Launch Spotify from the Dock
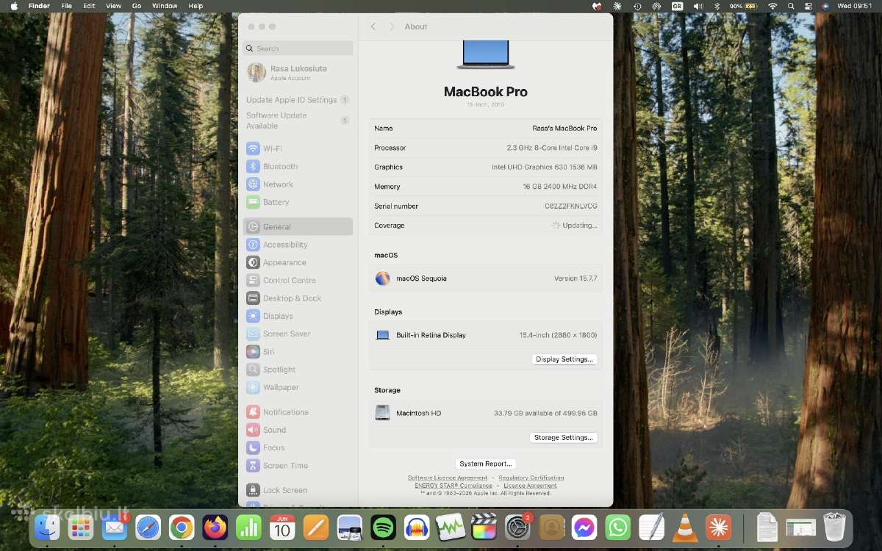 coord(383,527)
